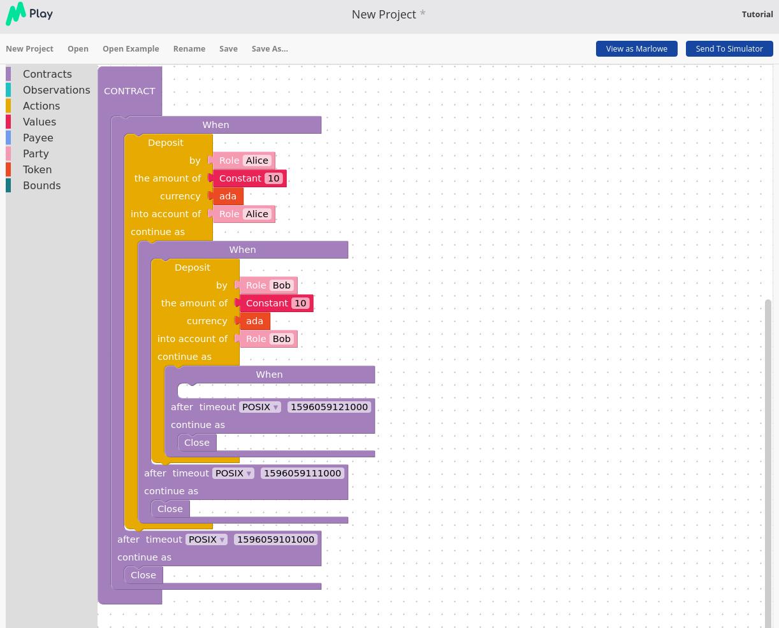Open POSIX dropdown for timeout 1596059121000

point(260,407)
